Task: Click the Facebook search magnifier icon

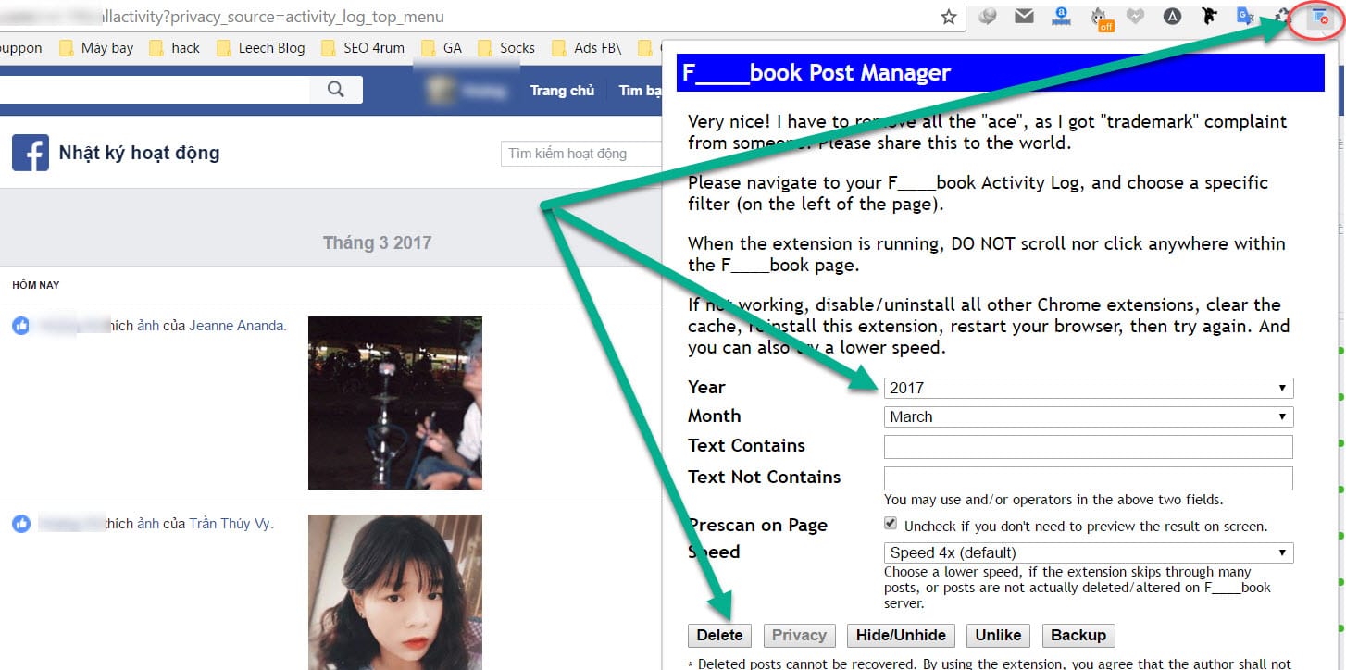Action: (336, 90)
